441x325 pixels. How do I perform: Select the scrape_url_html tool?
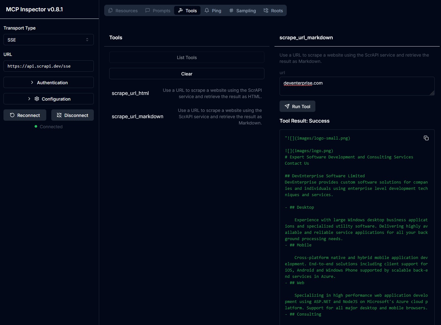(x=130, y=93)
